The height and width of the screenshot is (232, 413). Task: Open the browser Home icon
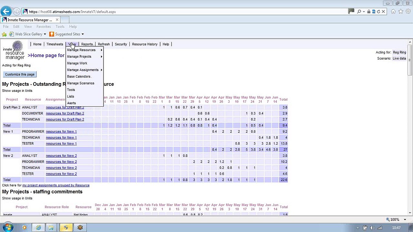(393, 12)
